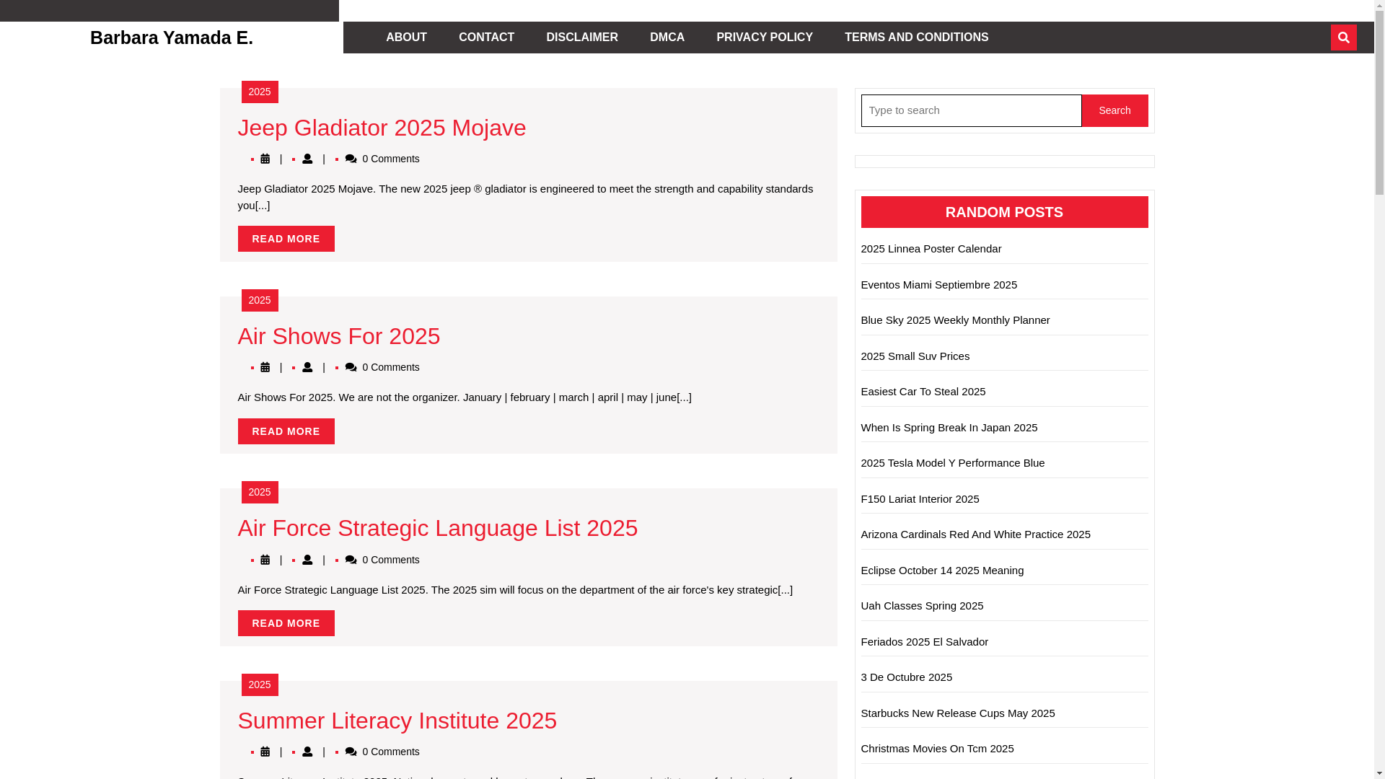1385x779 pixels.
Task: Open 0 Comments on Jeep Gladiator post
Action: pyautogui.click(x=391, y=159)
